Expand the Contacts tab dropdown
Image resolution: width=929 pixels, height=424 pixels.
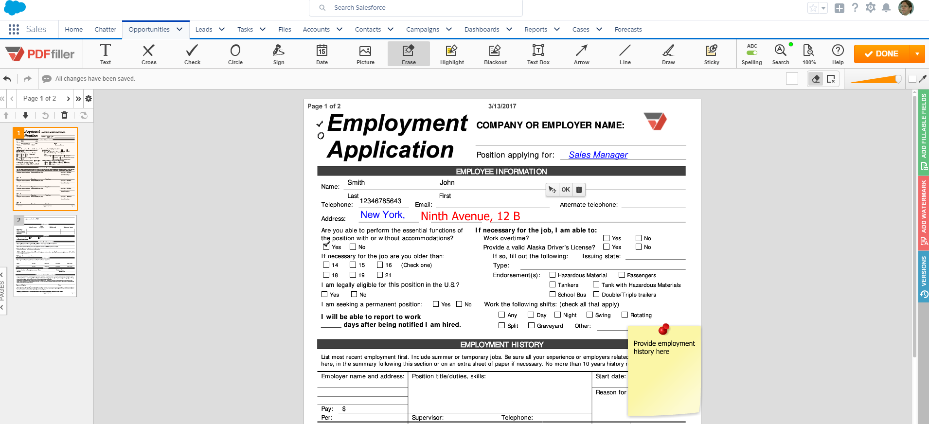[x=391, y=29]
